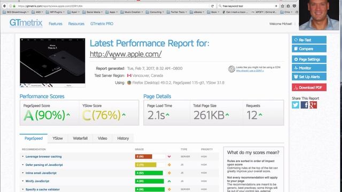Image resolution: width=342 pixels, height=192 pixels.
Task: Download the report as PDF
Action: (309, 87)
